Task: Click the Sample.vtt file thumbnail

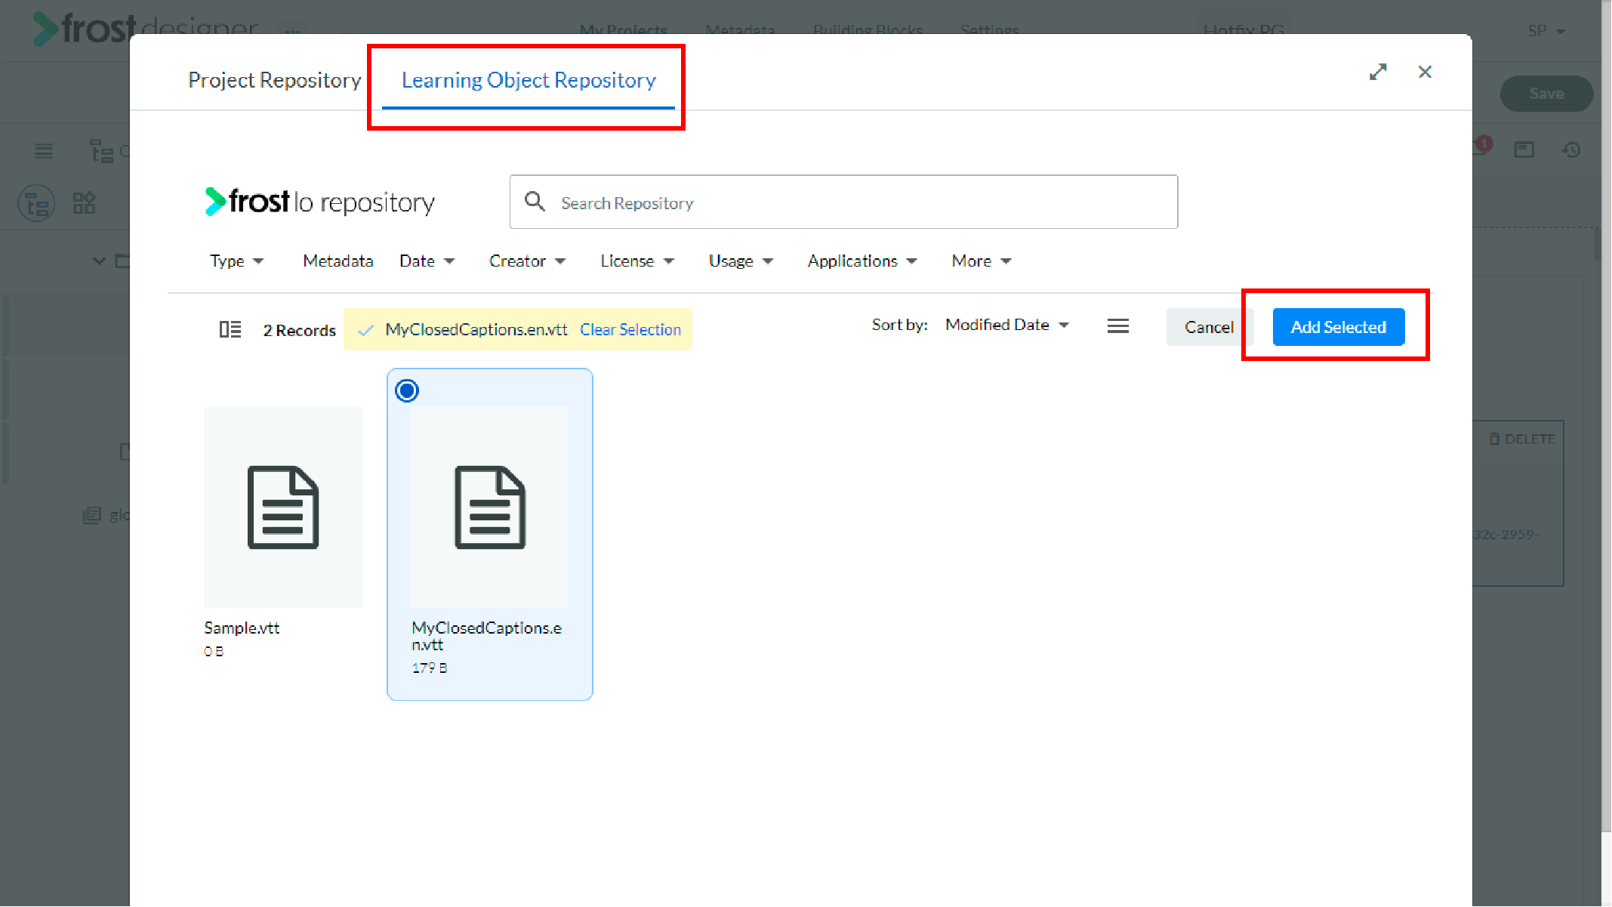Action: [x=283, y=507]
